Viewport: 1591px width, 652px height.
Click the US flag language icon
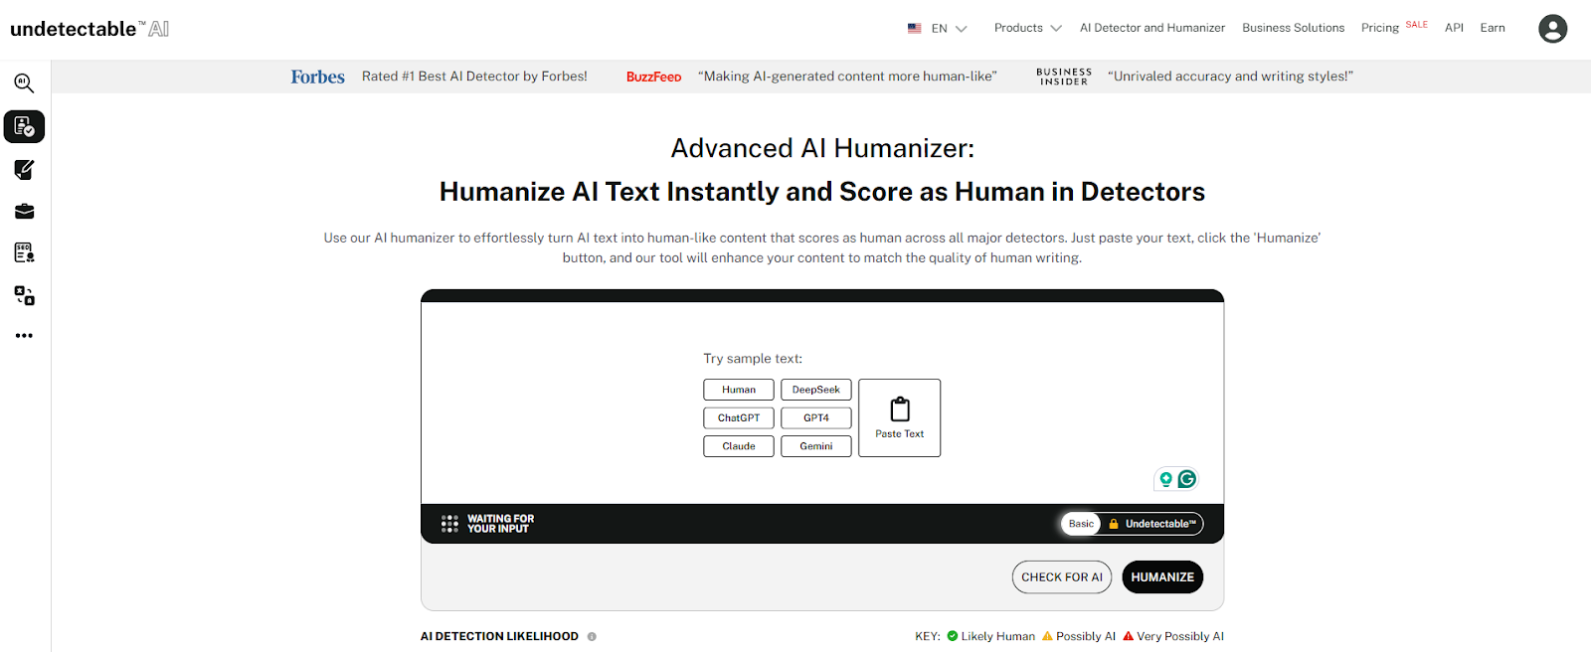coord(914,29)
